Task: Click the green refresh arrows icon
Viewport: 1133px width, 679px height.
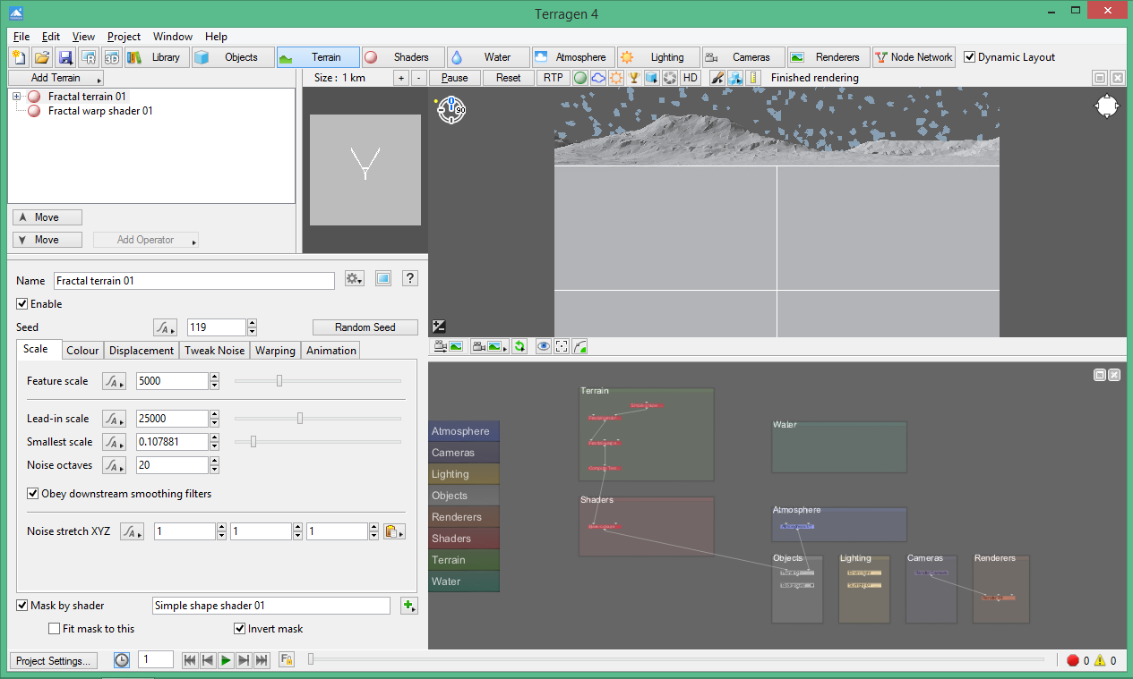Action: 519,346
